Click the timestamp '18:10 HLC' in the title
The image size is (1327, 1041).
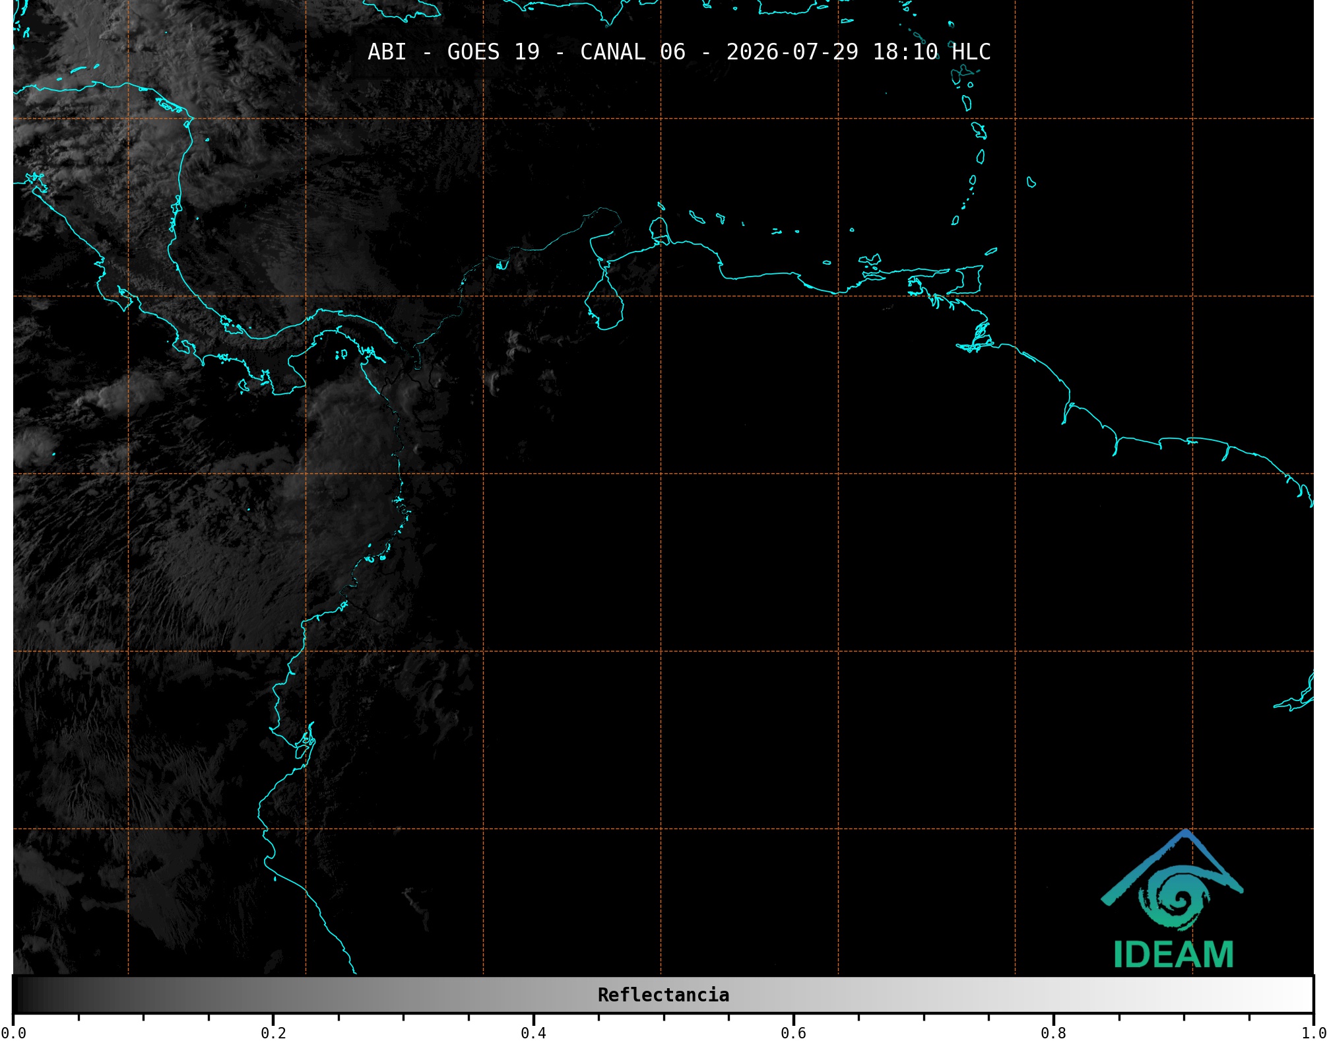point(932,52)
